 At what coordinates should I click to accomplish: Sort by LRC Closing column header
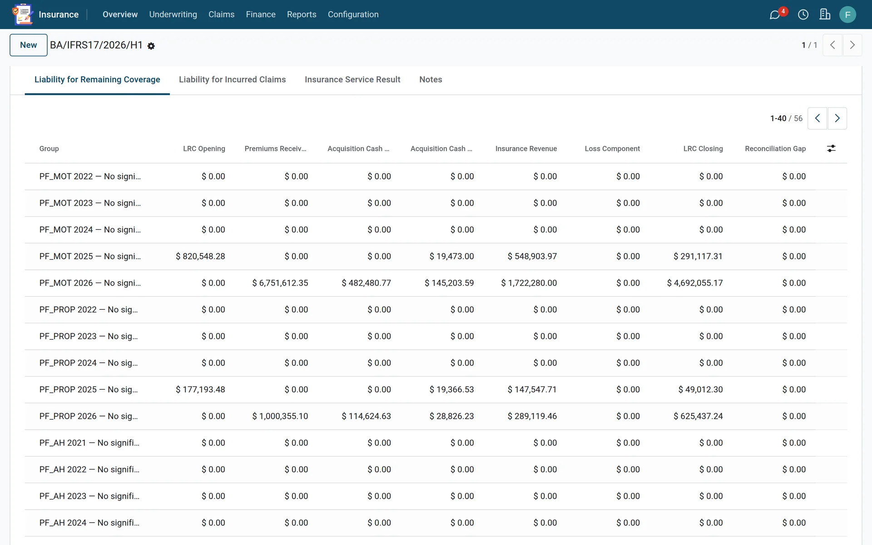703,149
